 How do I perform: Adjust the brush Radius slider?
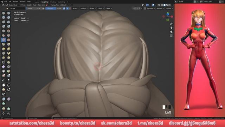coord(34,8)
